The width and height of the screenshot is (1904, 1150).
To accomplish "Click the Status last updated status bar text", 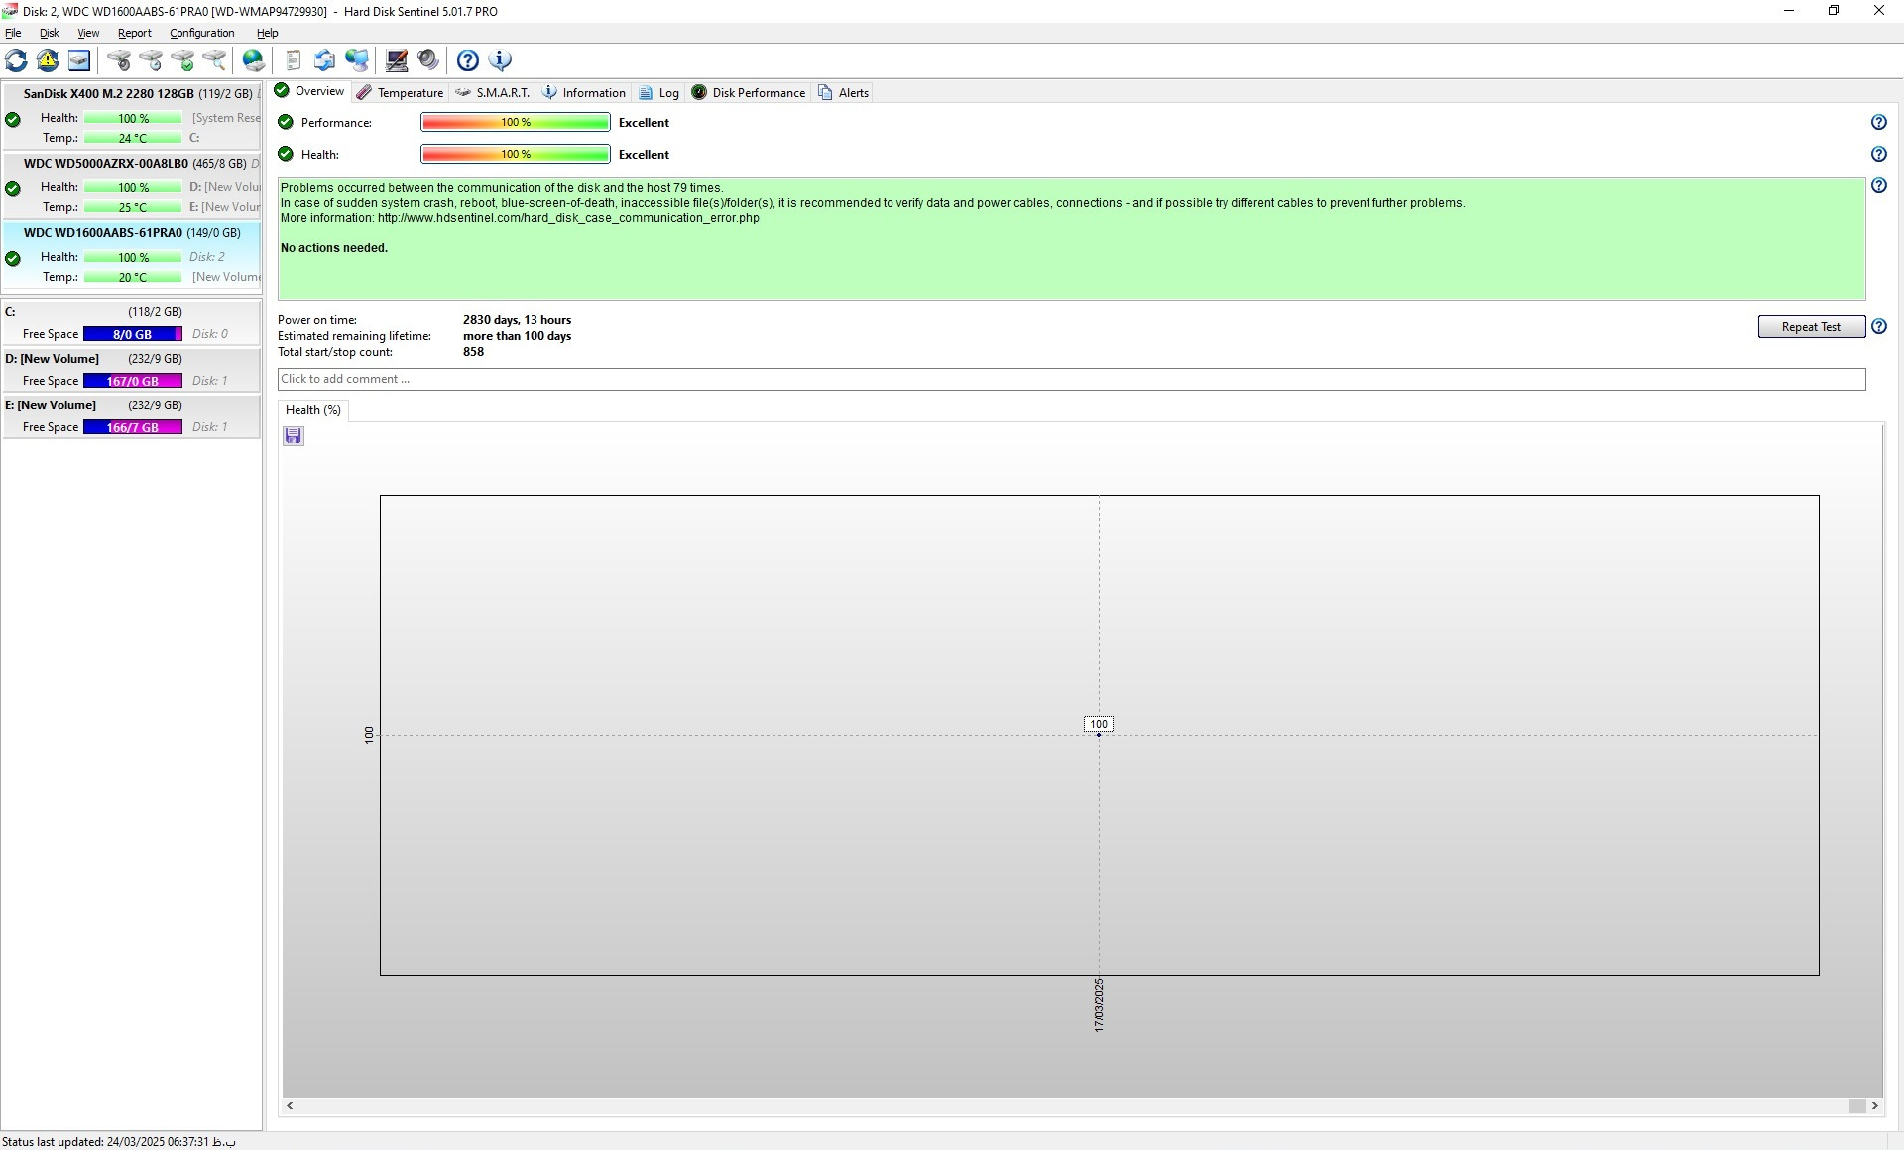I will coord(119,1142).
